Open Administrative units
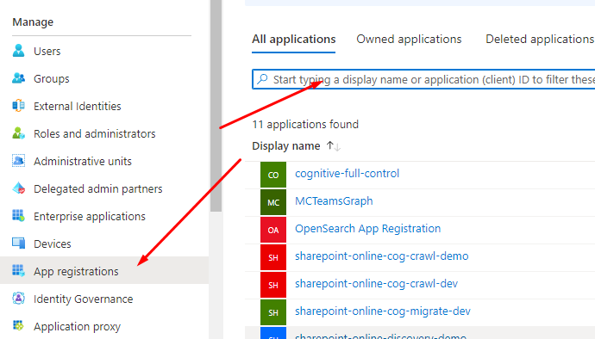Image resolution: width=595 pixels, height=339 pixels. pos(83,162)
